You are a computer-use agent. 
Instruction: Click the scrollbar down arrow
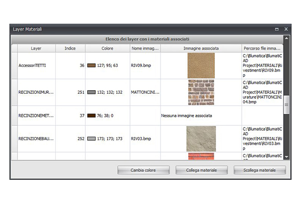pyautogui.click(x=286, y=157)
